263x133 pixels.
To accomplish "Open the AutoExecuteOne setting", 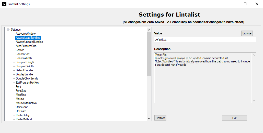I will (26, 46).
